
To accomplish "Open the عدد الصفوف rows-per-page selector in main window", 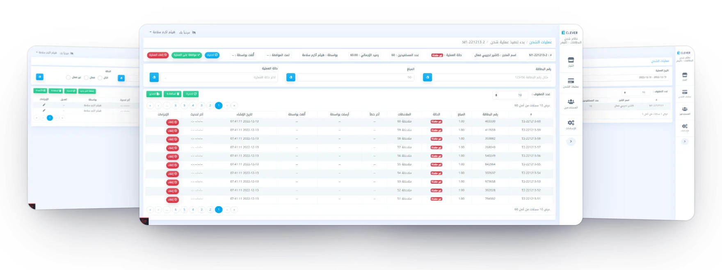I will (x=510, y=95).
